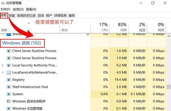Image resolution: width=171 pixels, height=111 pixels.
Task: Open the 选项(O) menu
Action: (x=18, y=9)
